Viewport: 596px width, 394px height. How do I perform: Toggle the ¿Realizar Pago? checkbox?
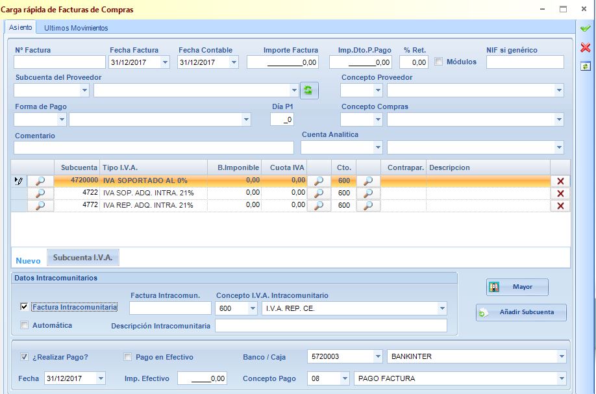pos(24,357)
